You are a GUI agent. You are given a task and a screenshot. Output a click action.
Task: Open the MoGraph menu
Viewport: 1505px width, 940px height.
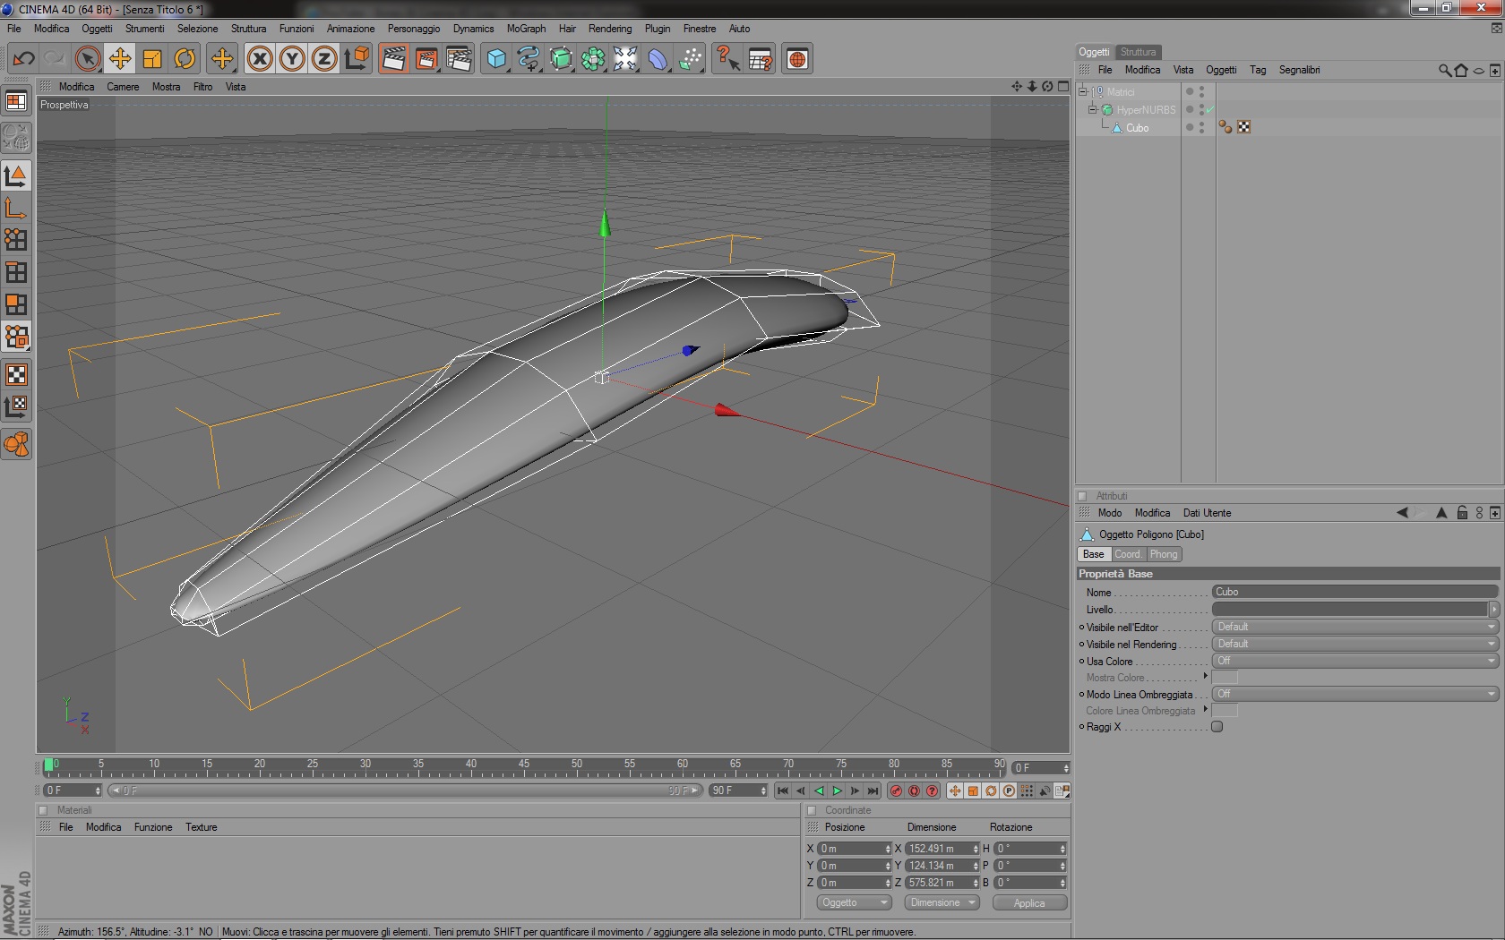tap(526, 29)
